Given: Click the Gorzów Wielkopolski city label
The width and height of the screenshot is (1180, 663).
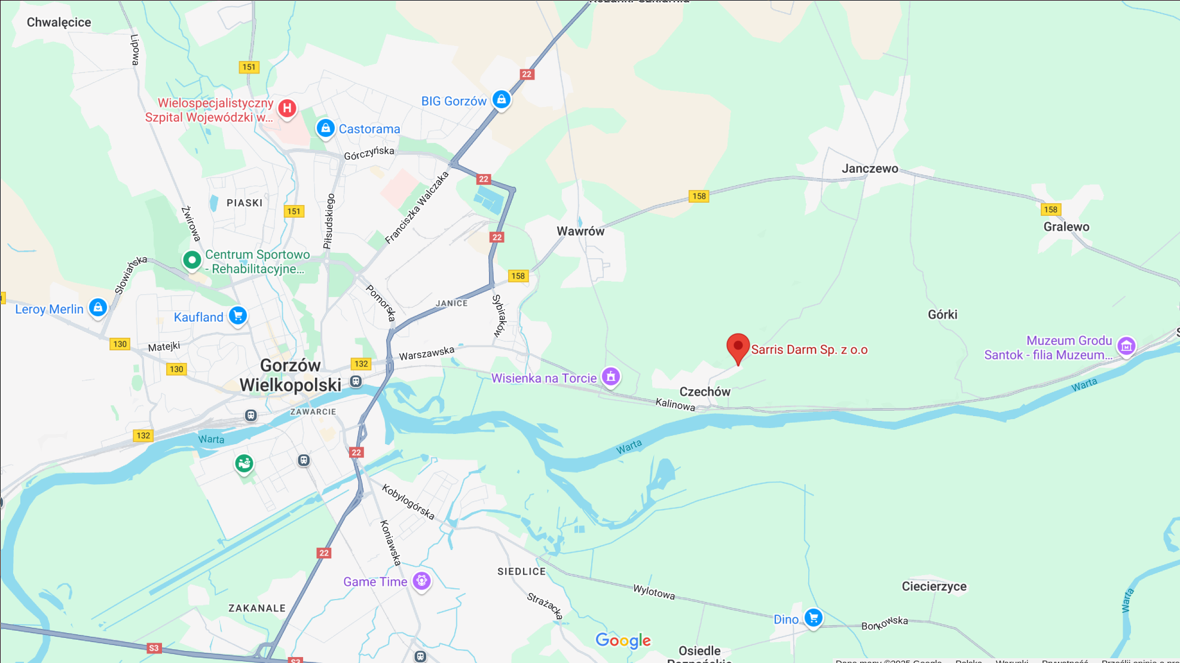Looking at the screenshot, I should (291, 375).
